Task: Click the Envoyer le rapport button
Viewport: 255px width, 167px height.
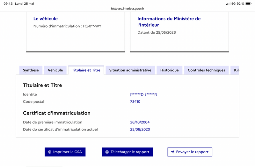Action: [x=190, y=152]
